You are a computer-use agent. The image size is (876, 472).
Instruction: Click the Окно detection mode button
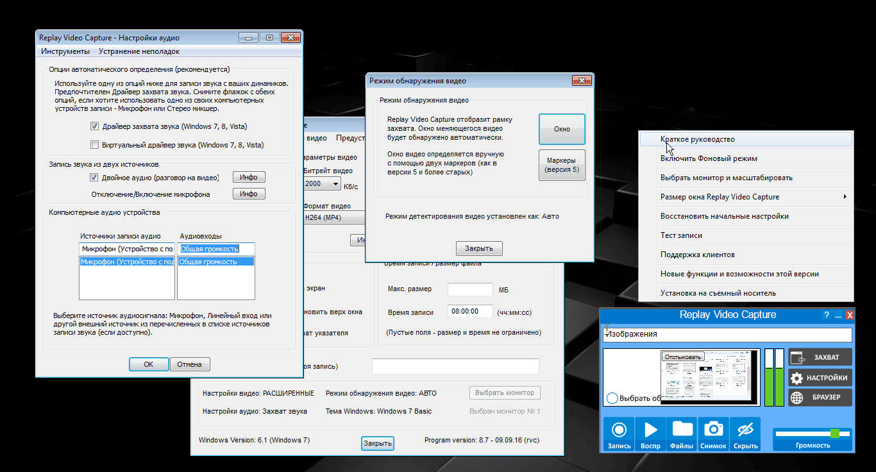562,129
